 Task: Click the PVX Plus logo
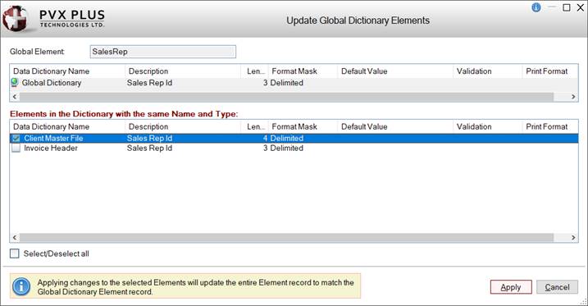coord(53,18)
